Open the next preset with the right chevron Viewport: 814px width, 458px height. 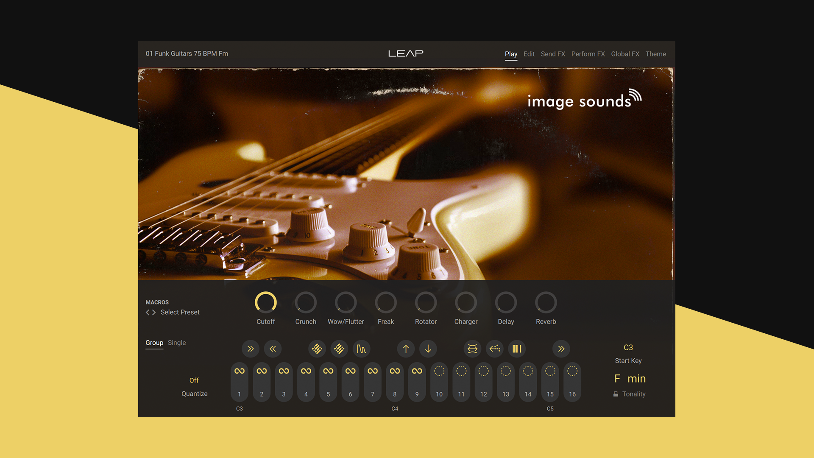pos(154,312)
